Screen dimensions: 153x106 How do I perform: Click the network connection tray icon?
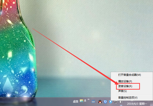pyautogui.click(x=116, y=101)
